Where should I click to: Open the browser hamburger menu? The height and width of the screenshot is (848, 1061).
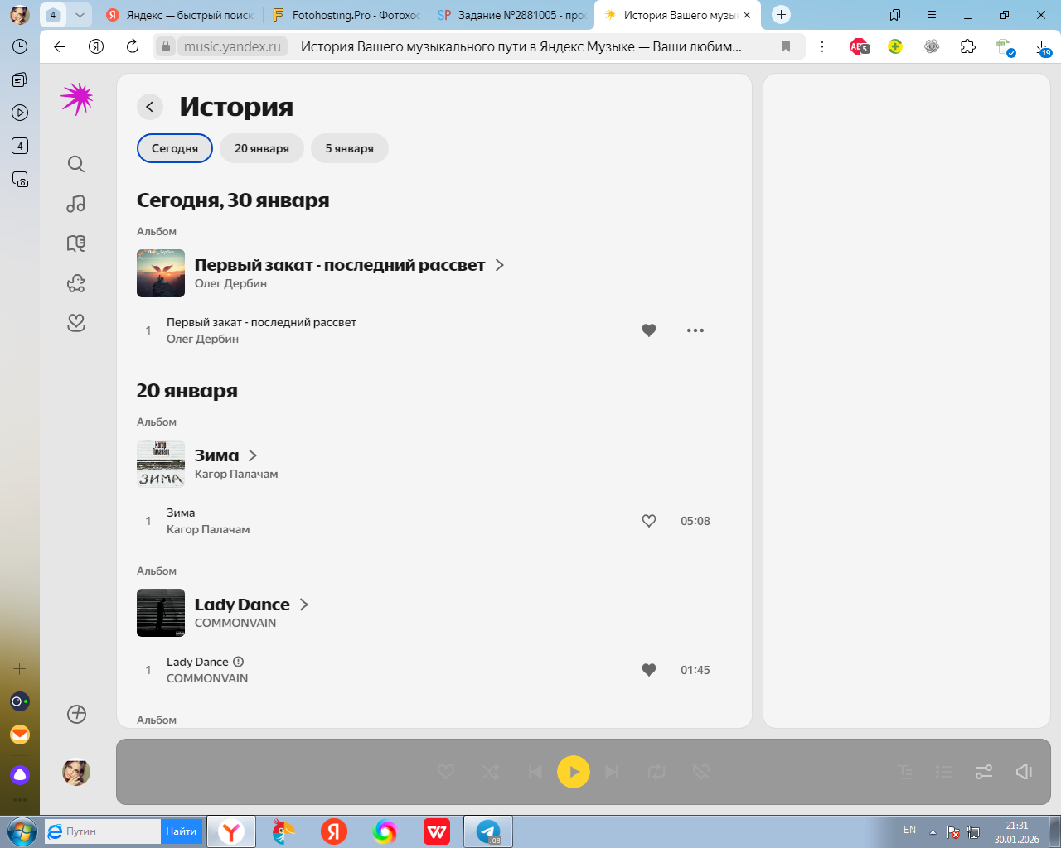coord(932,15)
